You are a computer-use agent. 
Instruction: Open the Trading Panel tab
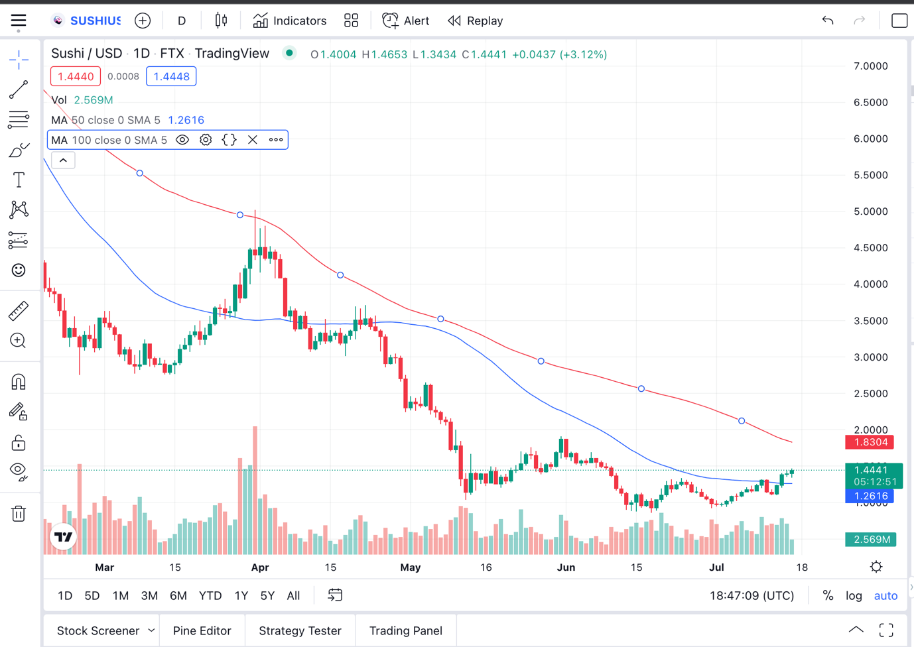(x=405, y=631)
